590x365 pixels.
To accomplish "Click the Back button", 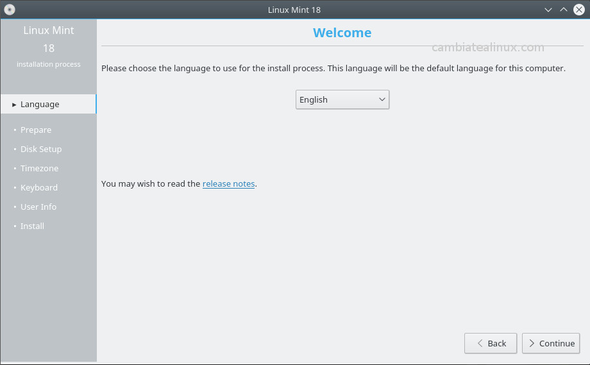I will point(491,343).
